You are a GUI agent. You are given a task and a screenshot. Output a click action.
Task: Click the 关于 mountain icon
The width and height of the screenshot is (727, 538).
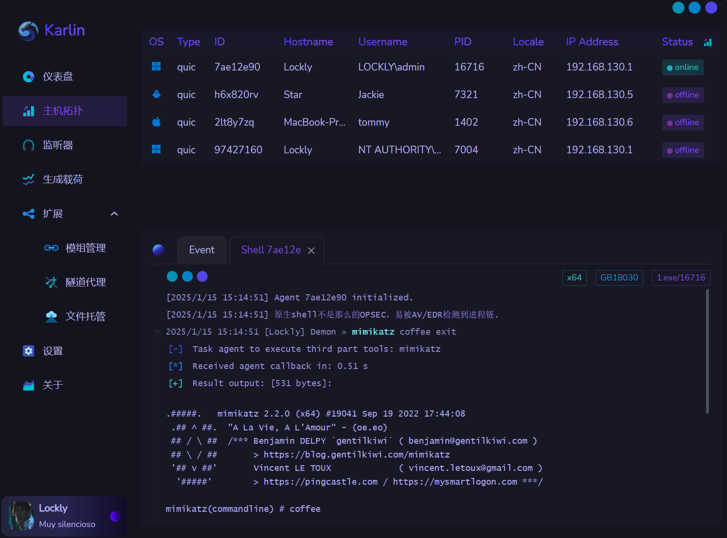(x=29, y=385)
